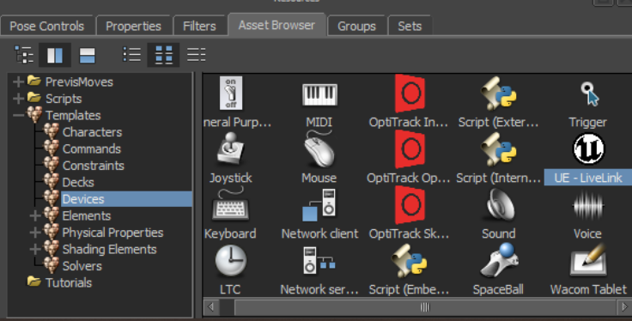Screen dimensions: 632x321
Task: Click the LTC clock device icon
Action: pyautogui.click(x=230, y=261)
